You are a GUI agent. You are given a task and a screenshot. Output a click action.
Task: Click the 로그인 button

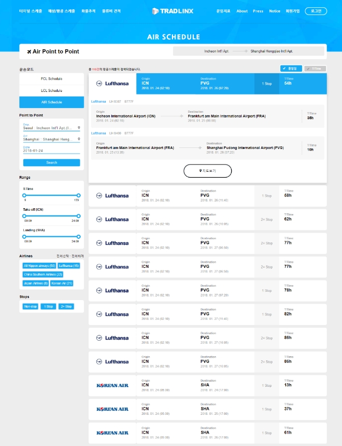tap(316, 11)
